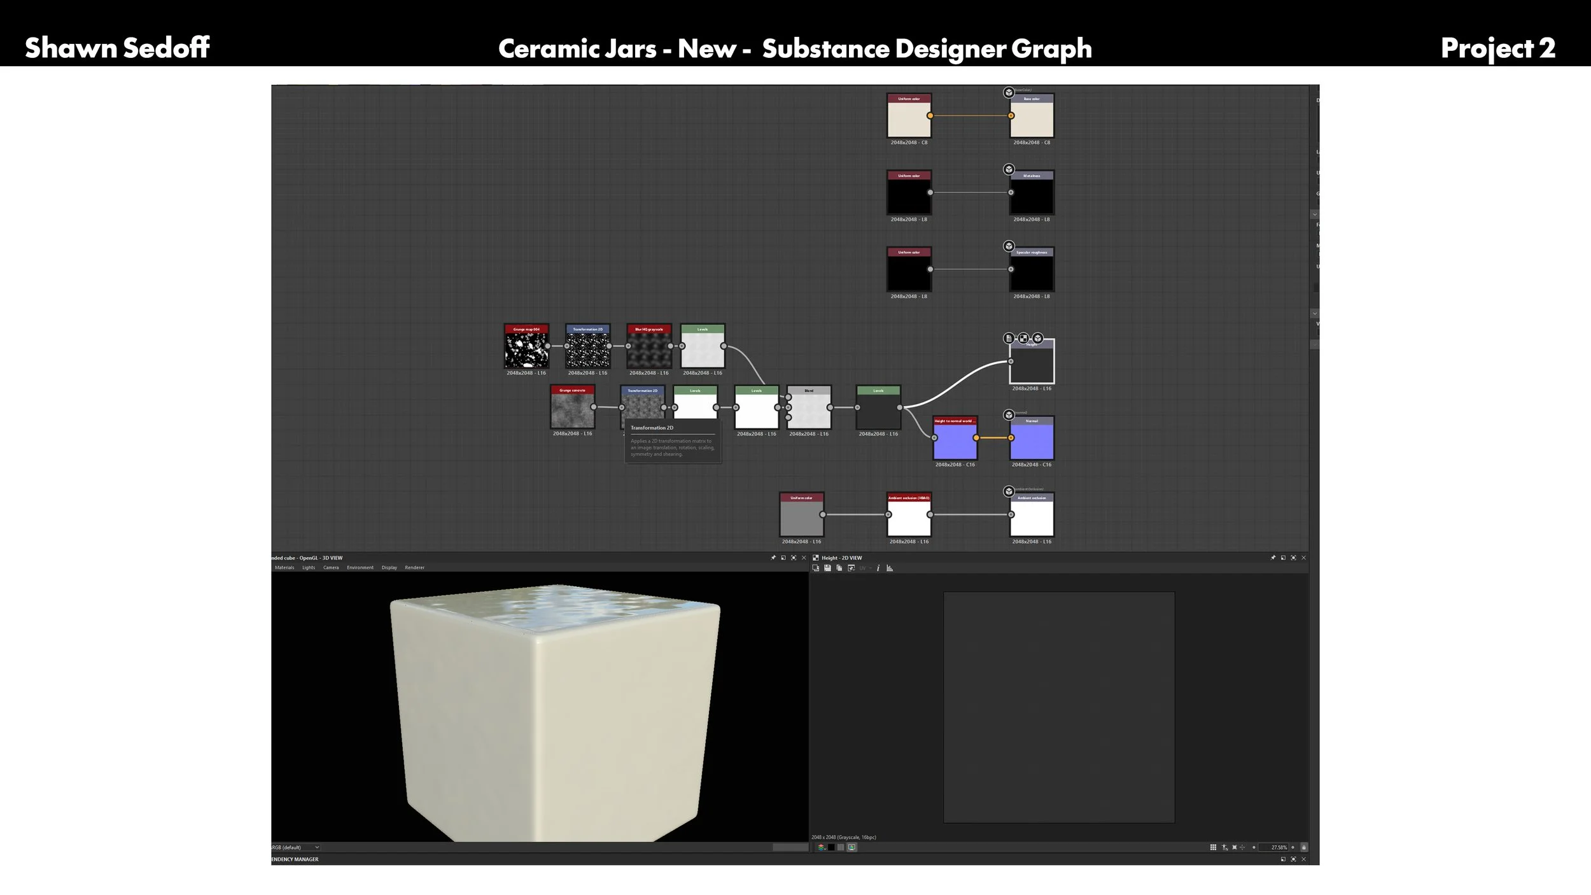Click the fit-to-view icon in 2D view footer
Screen dimensions: 1591x895
tap(1234, 847)
